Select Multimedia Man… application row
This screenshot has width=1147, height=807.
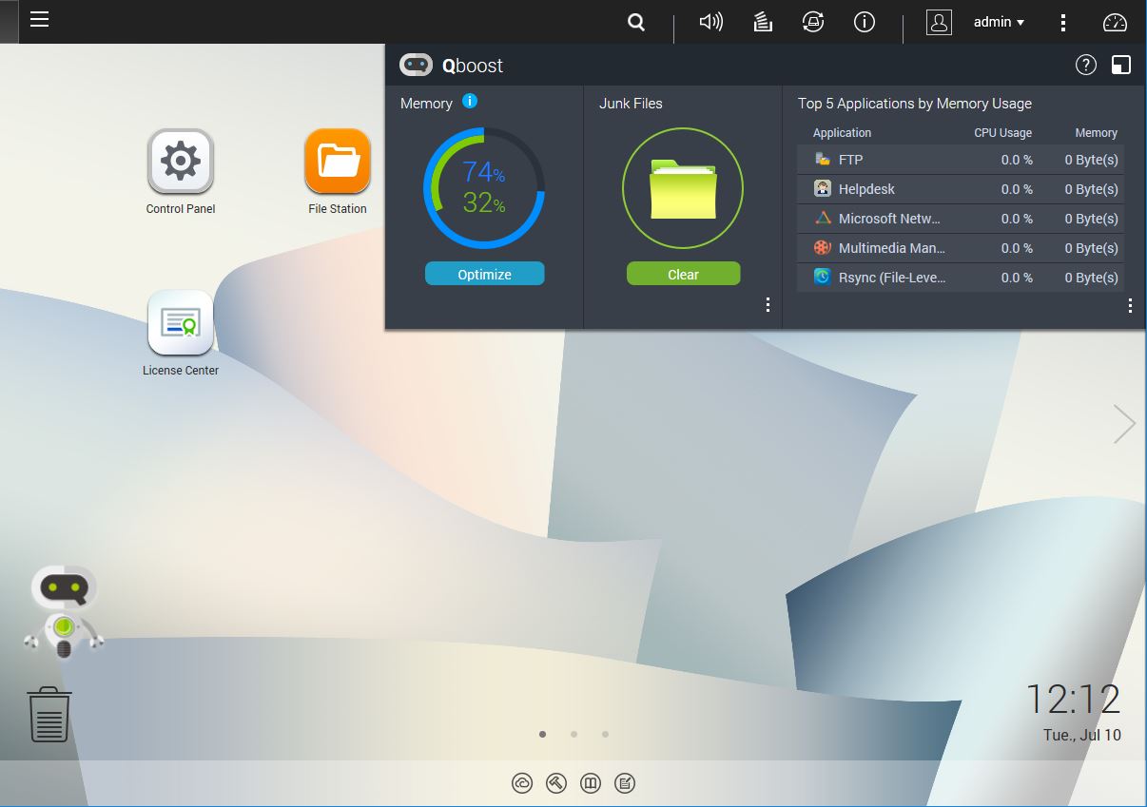click(960, 248)
